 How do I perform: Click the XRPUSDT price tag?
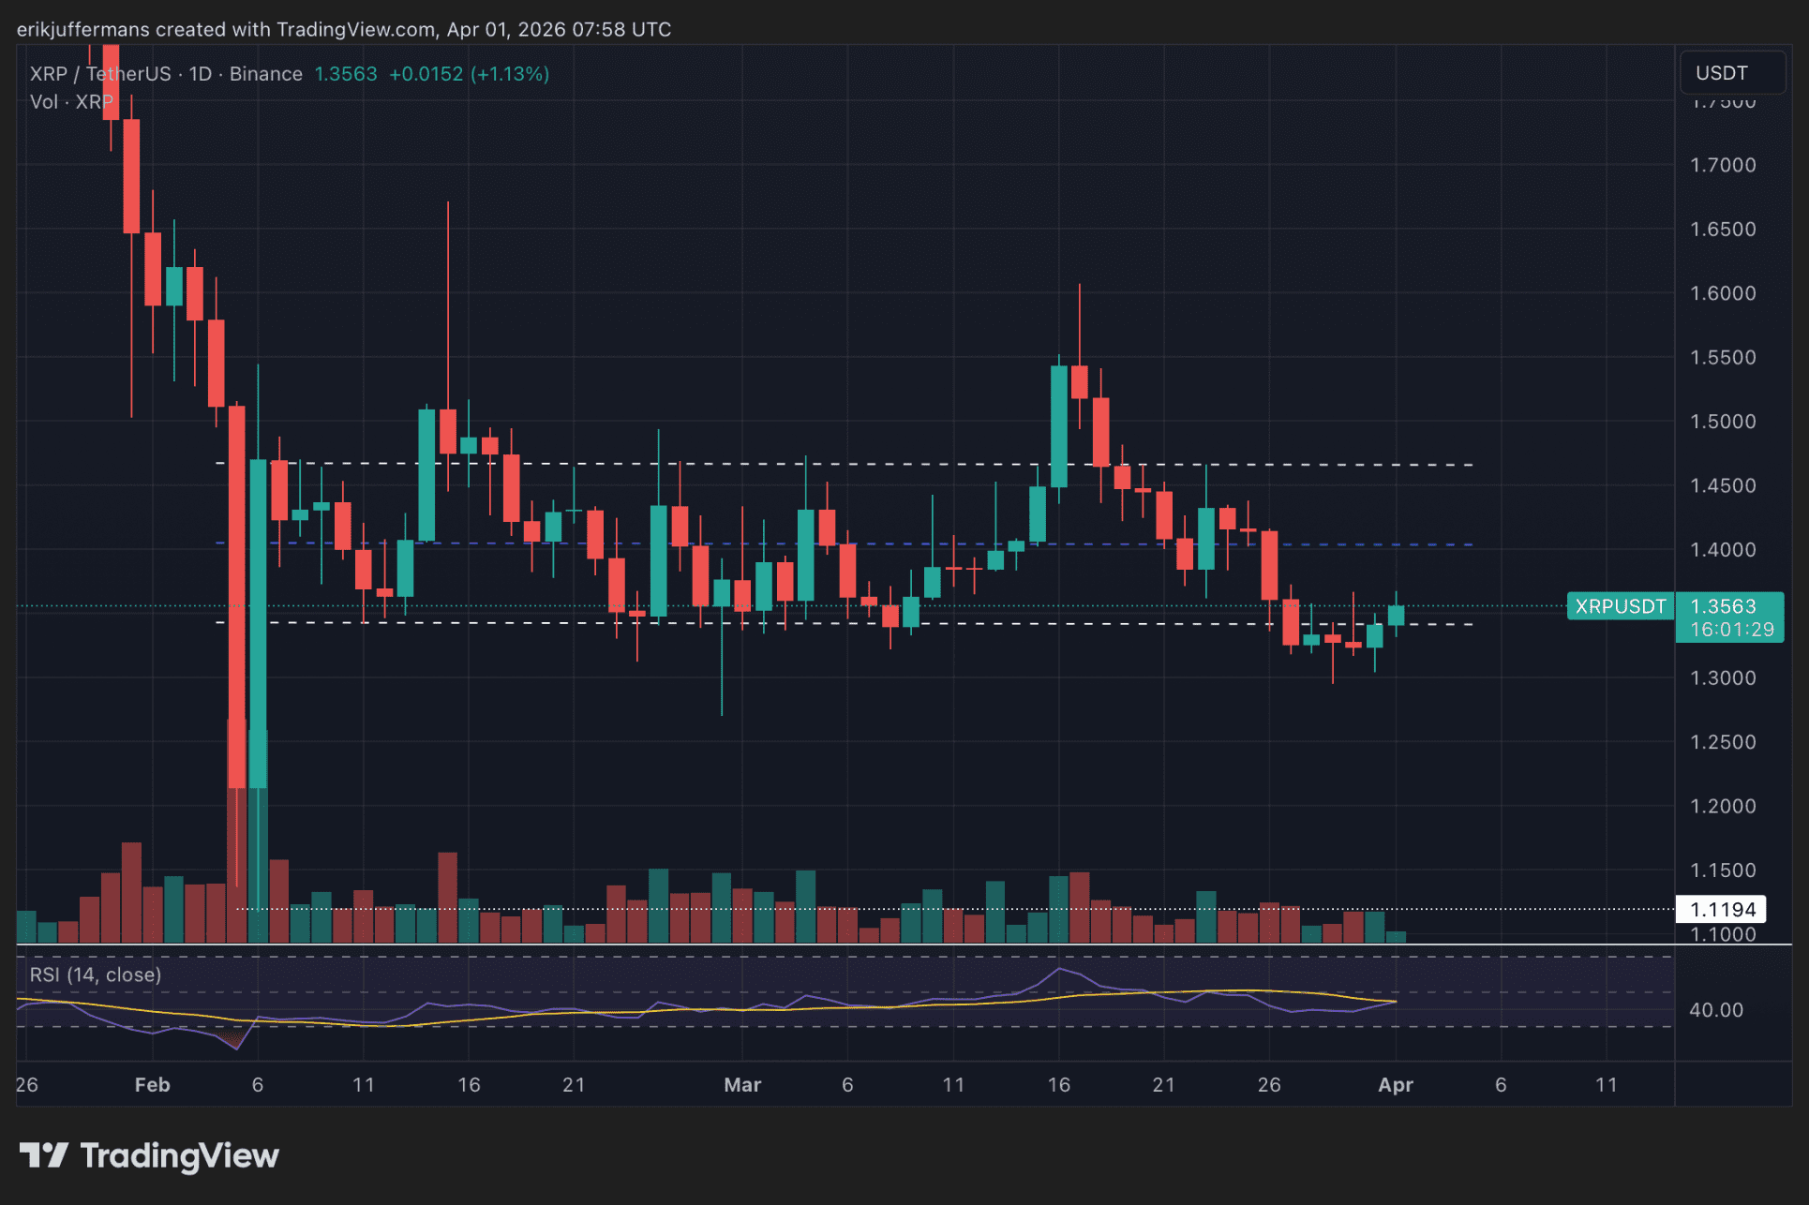(x=1620, y=606)
